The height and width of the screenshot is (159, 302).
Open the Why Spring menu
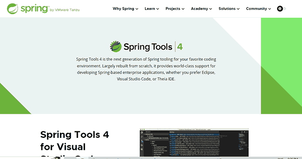point(125,8)
